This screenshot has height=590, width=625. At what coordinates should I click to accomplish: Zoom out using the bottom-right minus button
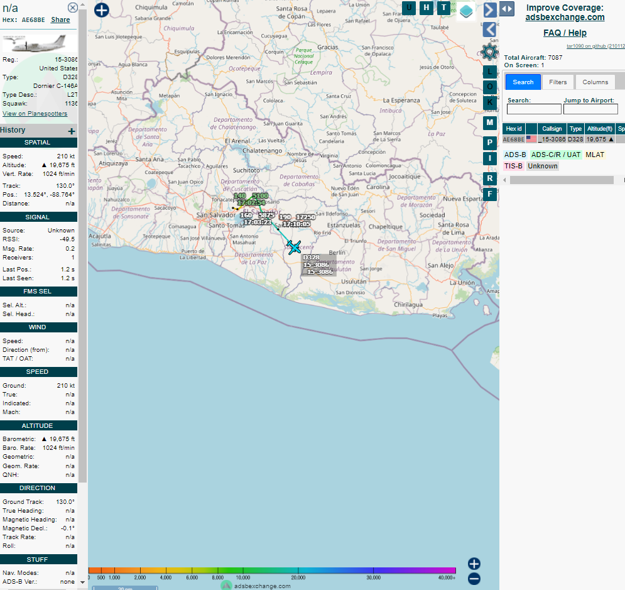(474, 579)
